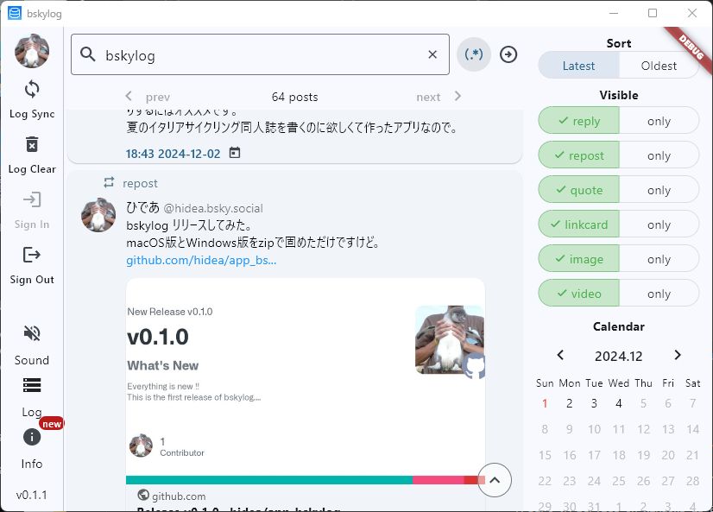Clear search text with X icon

point(432,54)
